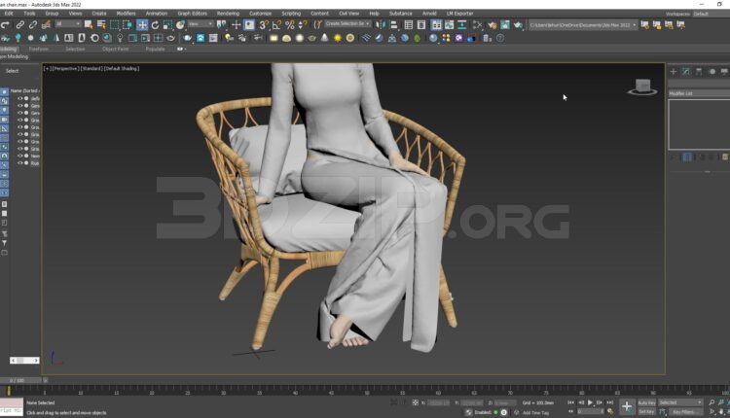Viewport: 730px width, 418px height.
Task: Open the Mirror tool
Action: (x=381, y=24)
